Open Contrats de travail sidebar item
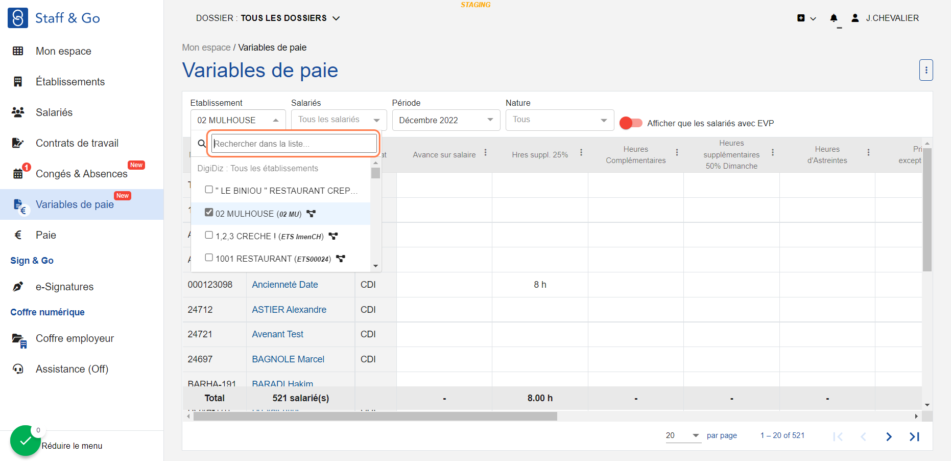The image size is (951, 461). pyautogui.click(x=82, y=143)
